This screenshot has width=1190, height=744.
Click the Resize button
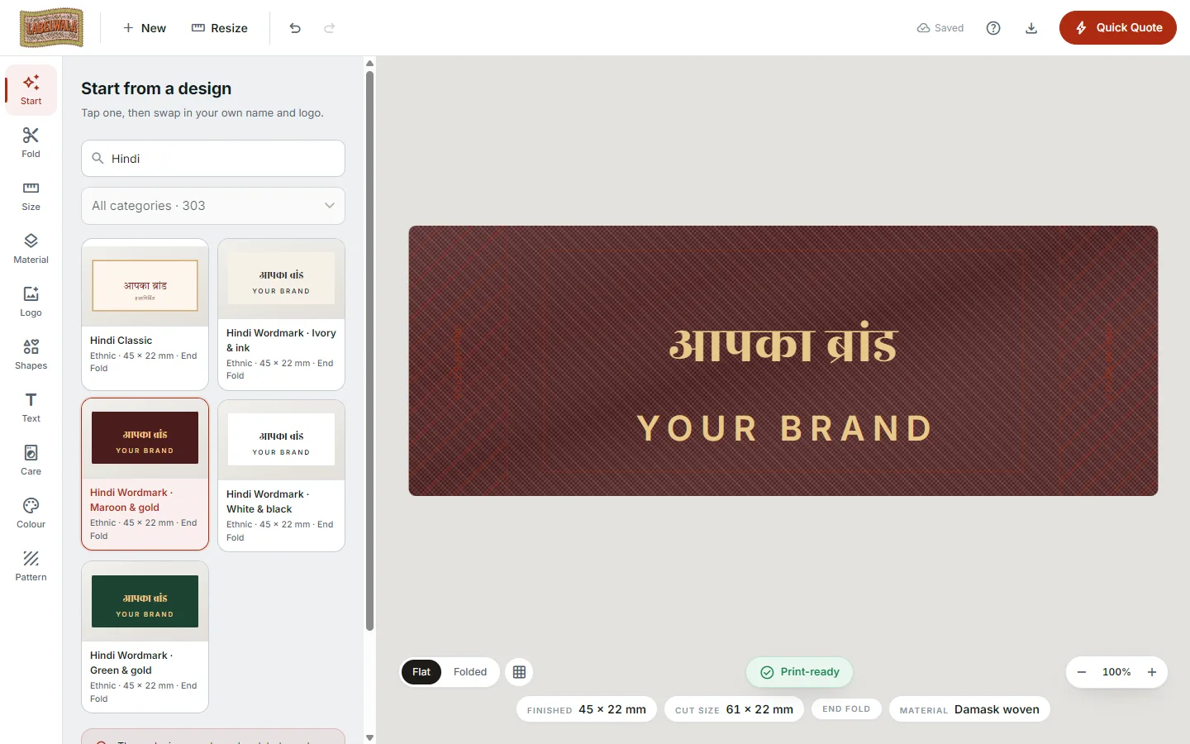(x=220, y=28)
